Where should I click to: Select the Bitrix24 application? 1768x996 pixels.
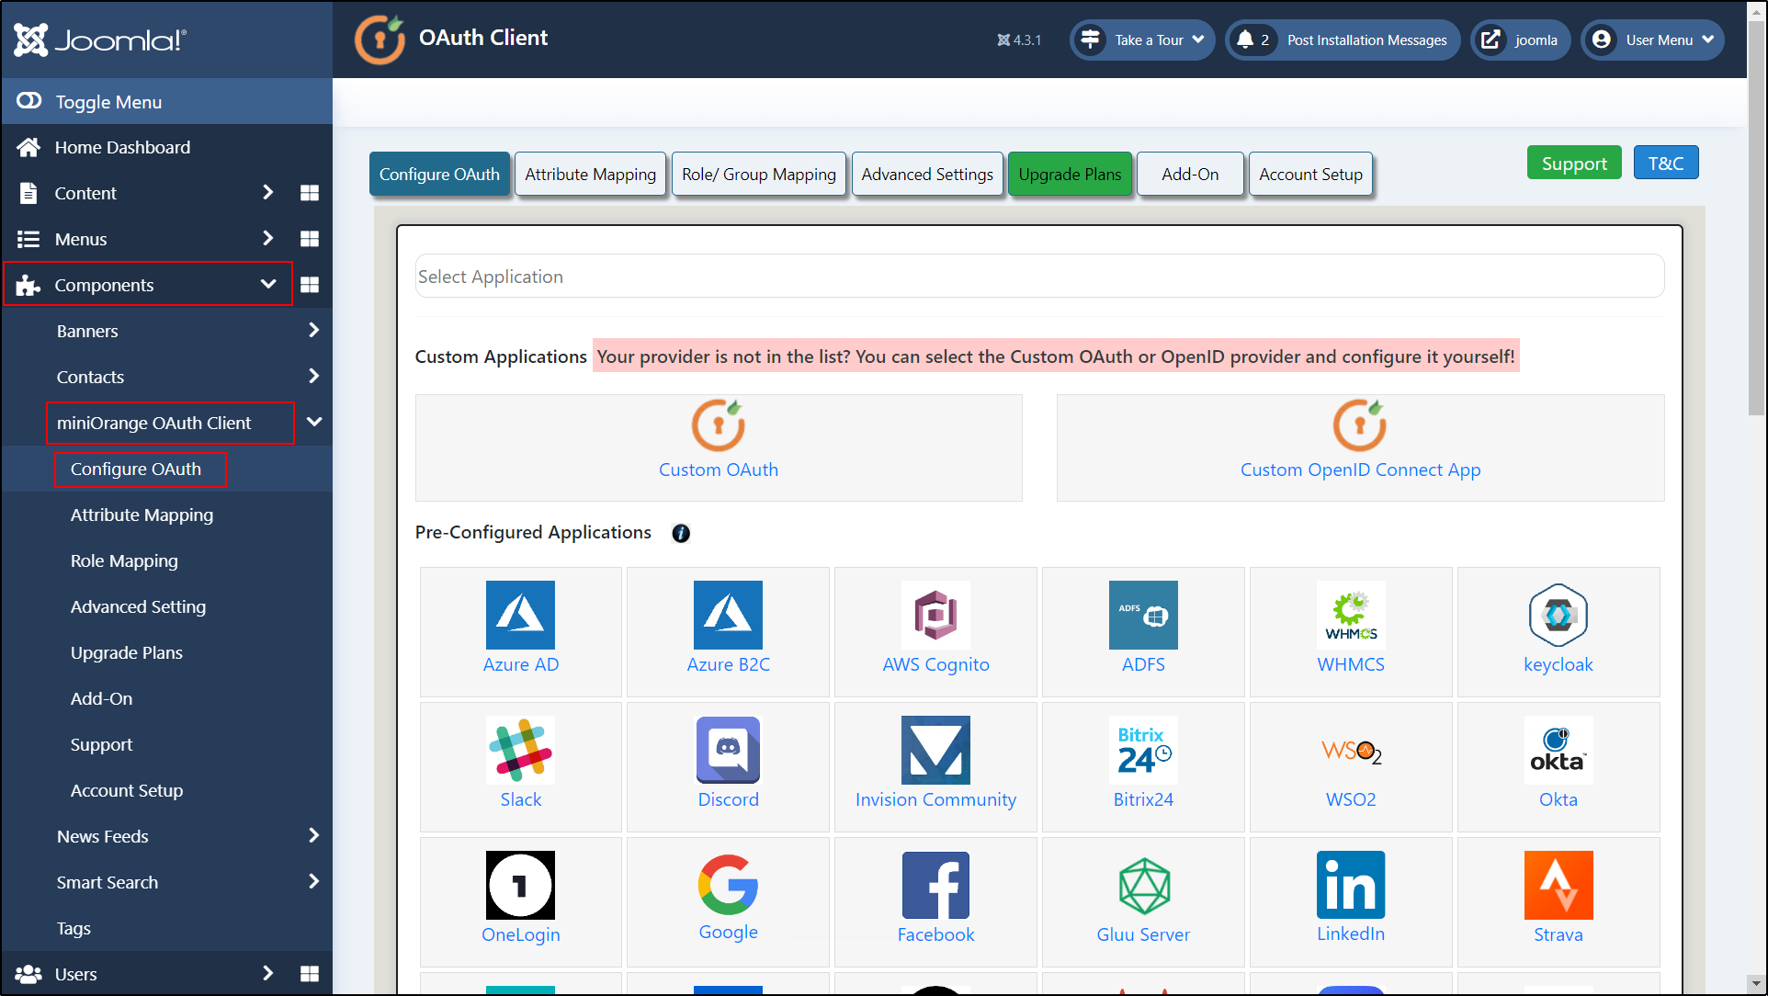pos(1143,766)
